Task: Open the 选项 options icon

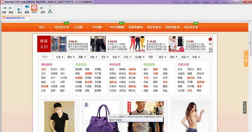Action: pos(43,8)
